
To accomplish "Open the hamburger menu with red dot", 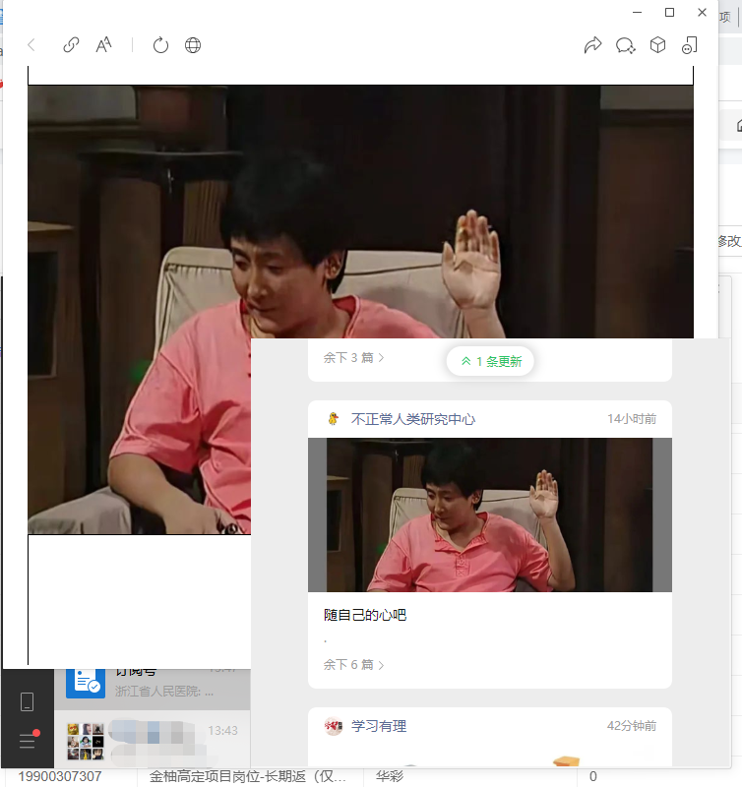I will point(28,741).
